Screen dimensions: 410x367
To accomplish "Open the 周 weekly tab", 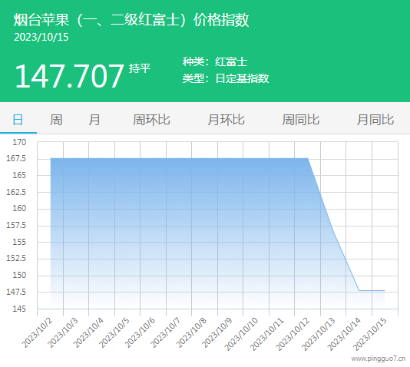I will tap(56, 120).
